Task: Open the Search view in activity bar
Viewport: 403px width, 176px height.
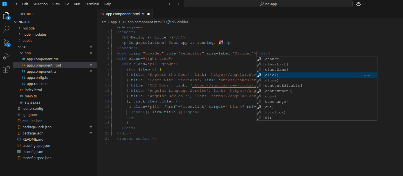Action: (x=6, y=29)
